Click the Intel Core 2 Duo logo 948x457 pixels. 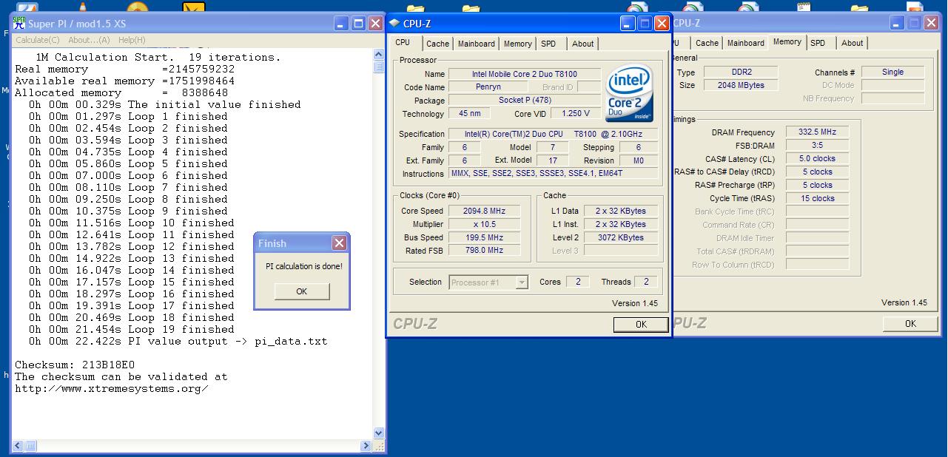629,93
